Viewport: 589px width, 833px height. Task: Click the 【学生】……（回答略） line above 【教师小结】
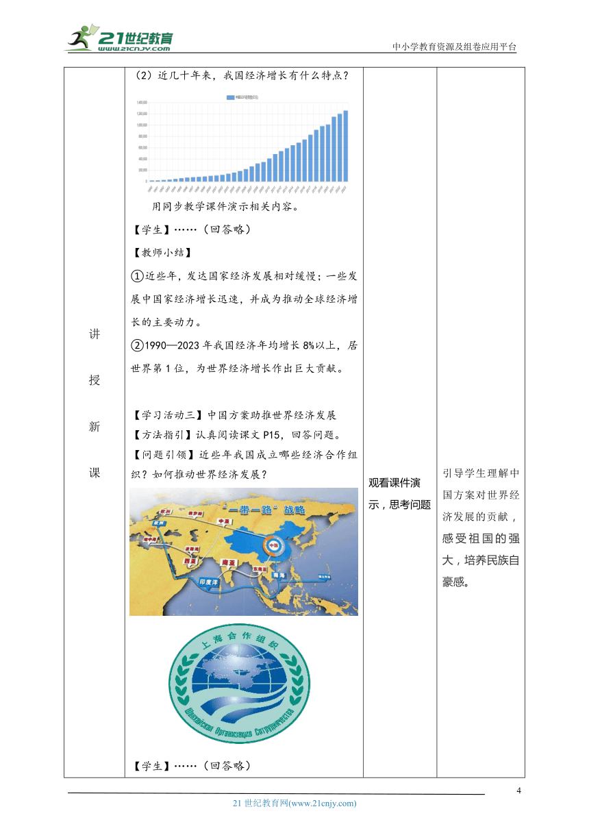coord(191,229)
